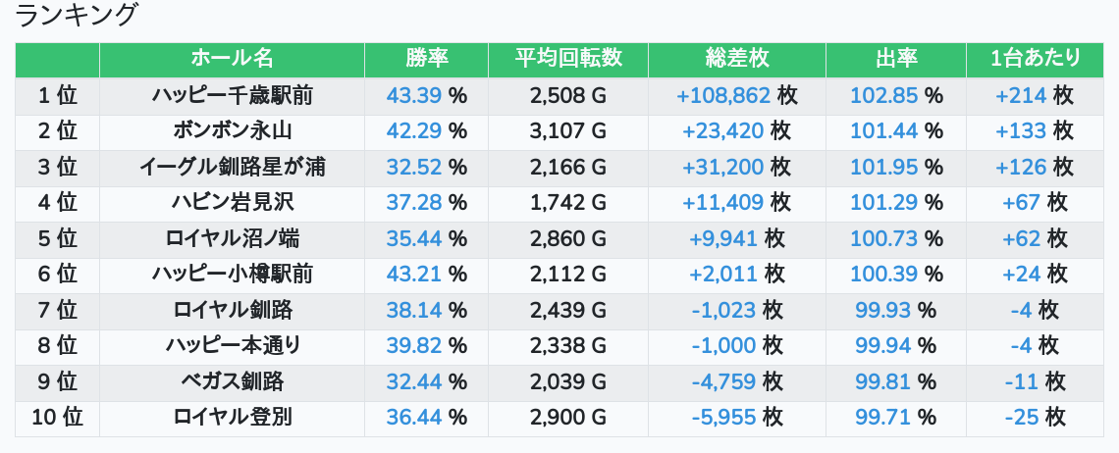Open ハッピー小樽駅前 hall entry
The width and height of the screenshot is (1119, 453).
(232, 275)
